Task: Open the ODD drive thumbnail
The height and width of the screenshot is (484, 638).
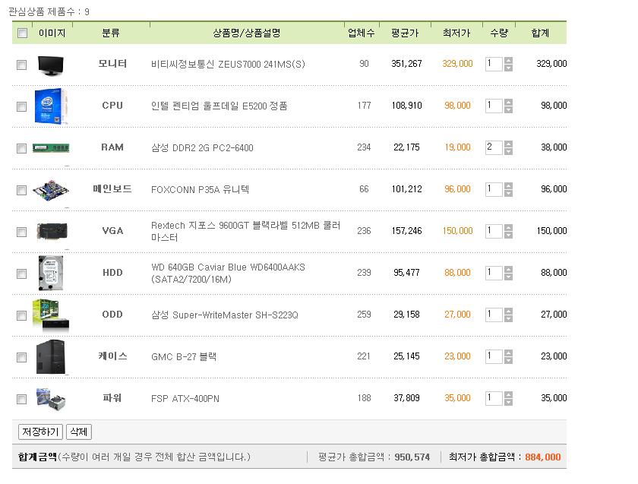Action: 51,316
